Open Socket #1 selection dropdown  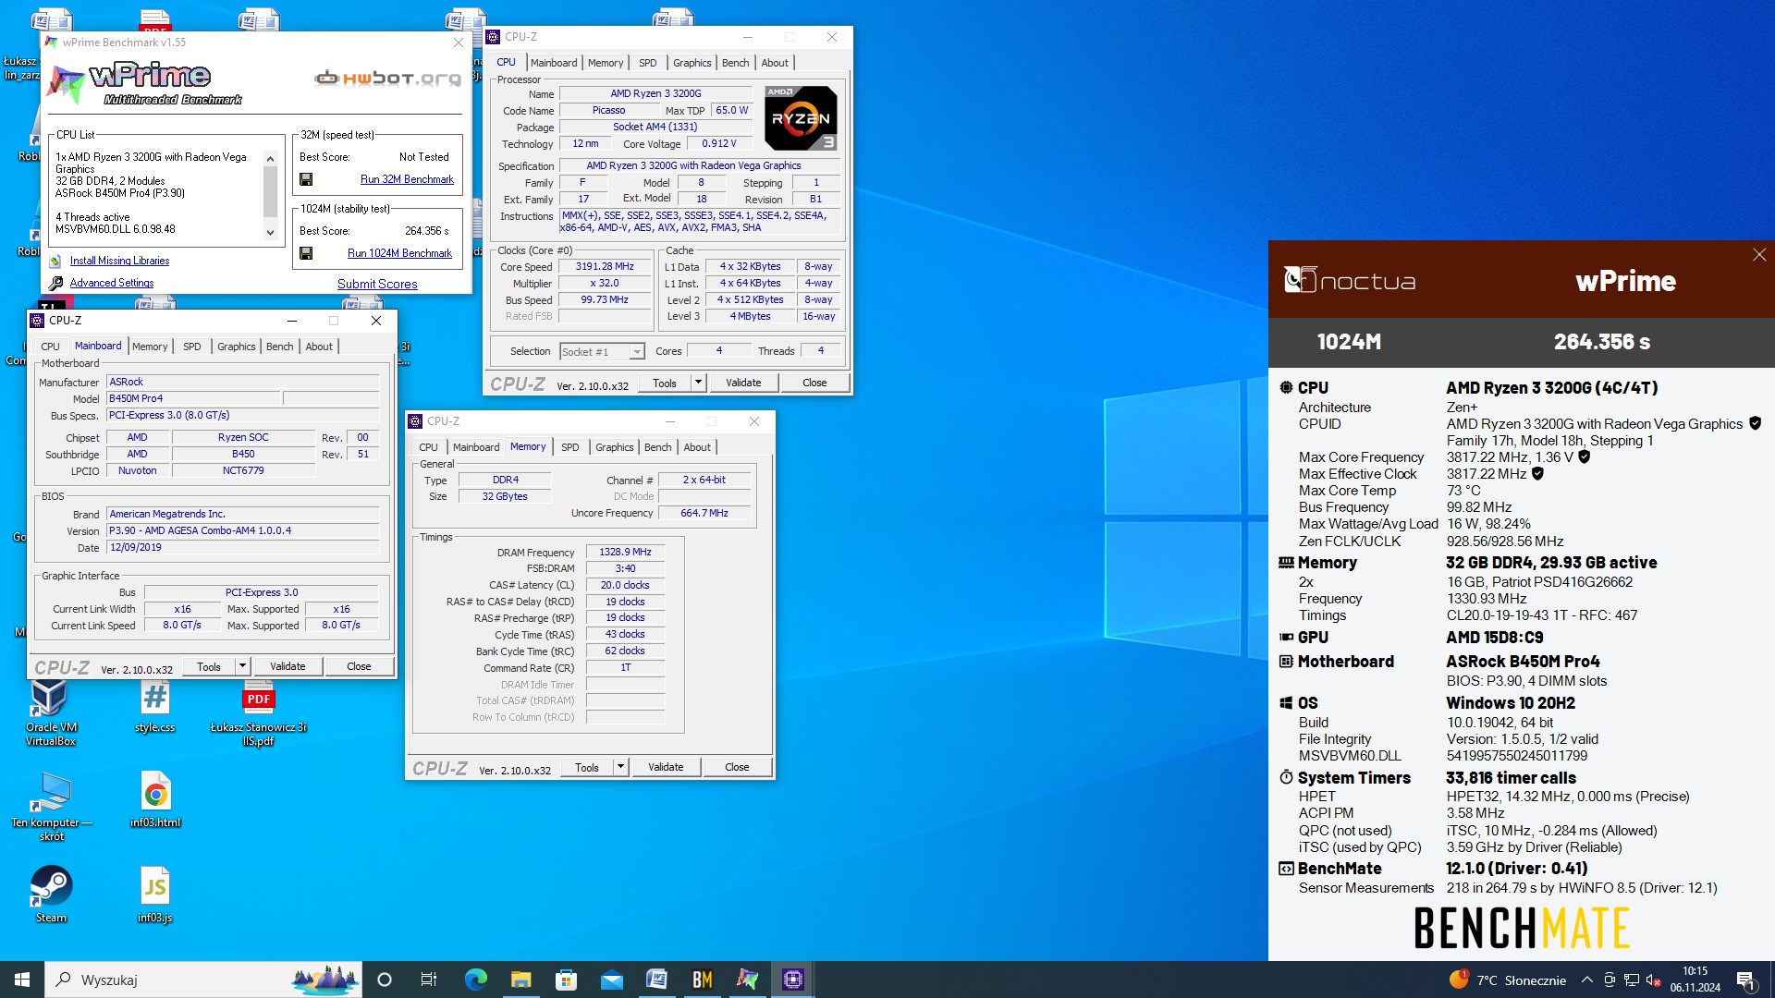(637, 352)
